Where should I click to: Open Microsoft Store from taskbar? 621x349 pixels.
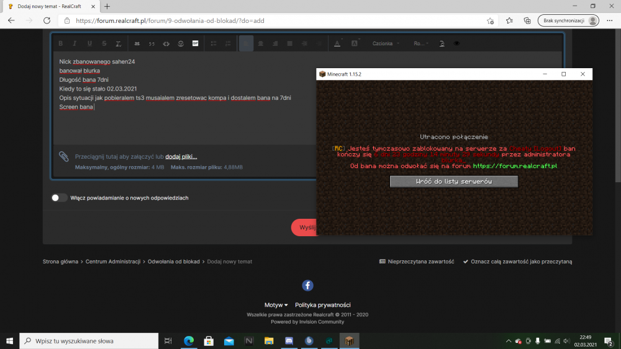click(209, 341)
